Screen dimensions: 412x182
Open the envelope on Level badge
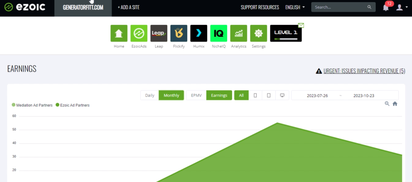pyautogui.click(x=301, y=25)
